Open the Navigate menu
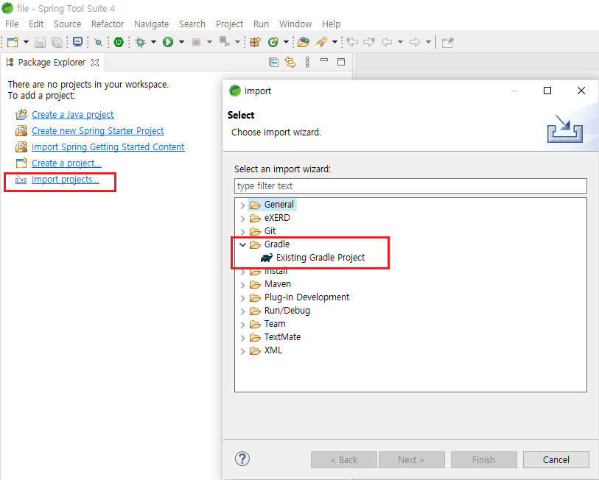Screen dimensions: 599x480 coord(151,24)
